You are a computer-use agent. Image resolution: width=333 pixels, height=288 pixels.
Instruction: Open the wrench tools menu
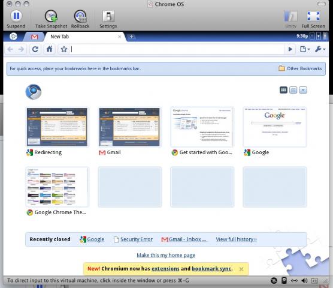coord(320,49)
